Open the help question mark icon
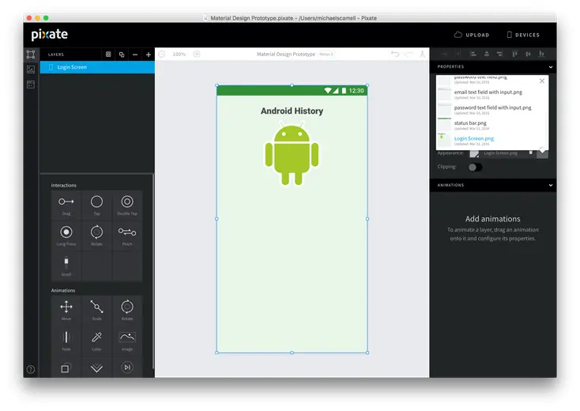580x411 pixels. click(x=31, y=369)
